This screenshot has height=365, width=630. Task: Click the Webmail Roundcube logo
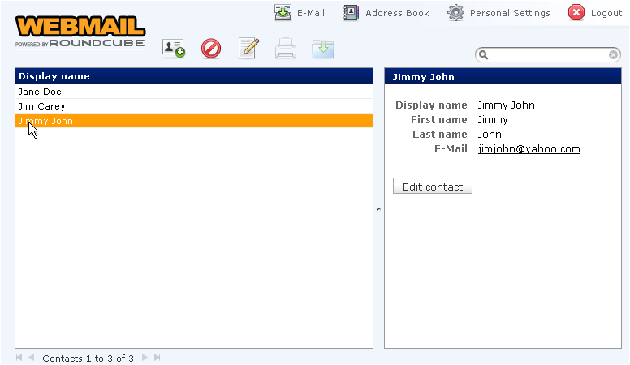coord(80,32)
